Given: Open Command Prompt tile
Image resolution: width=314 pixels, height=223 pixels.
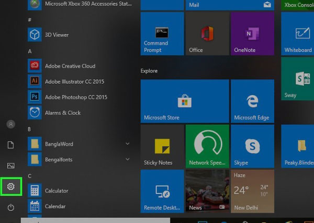Looking at the screenshot, I should (x=162, y=34).
